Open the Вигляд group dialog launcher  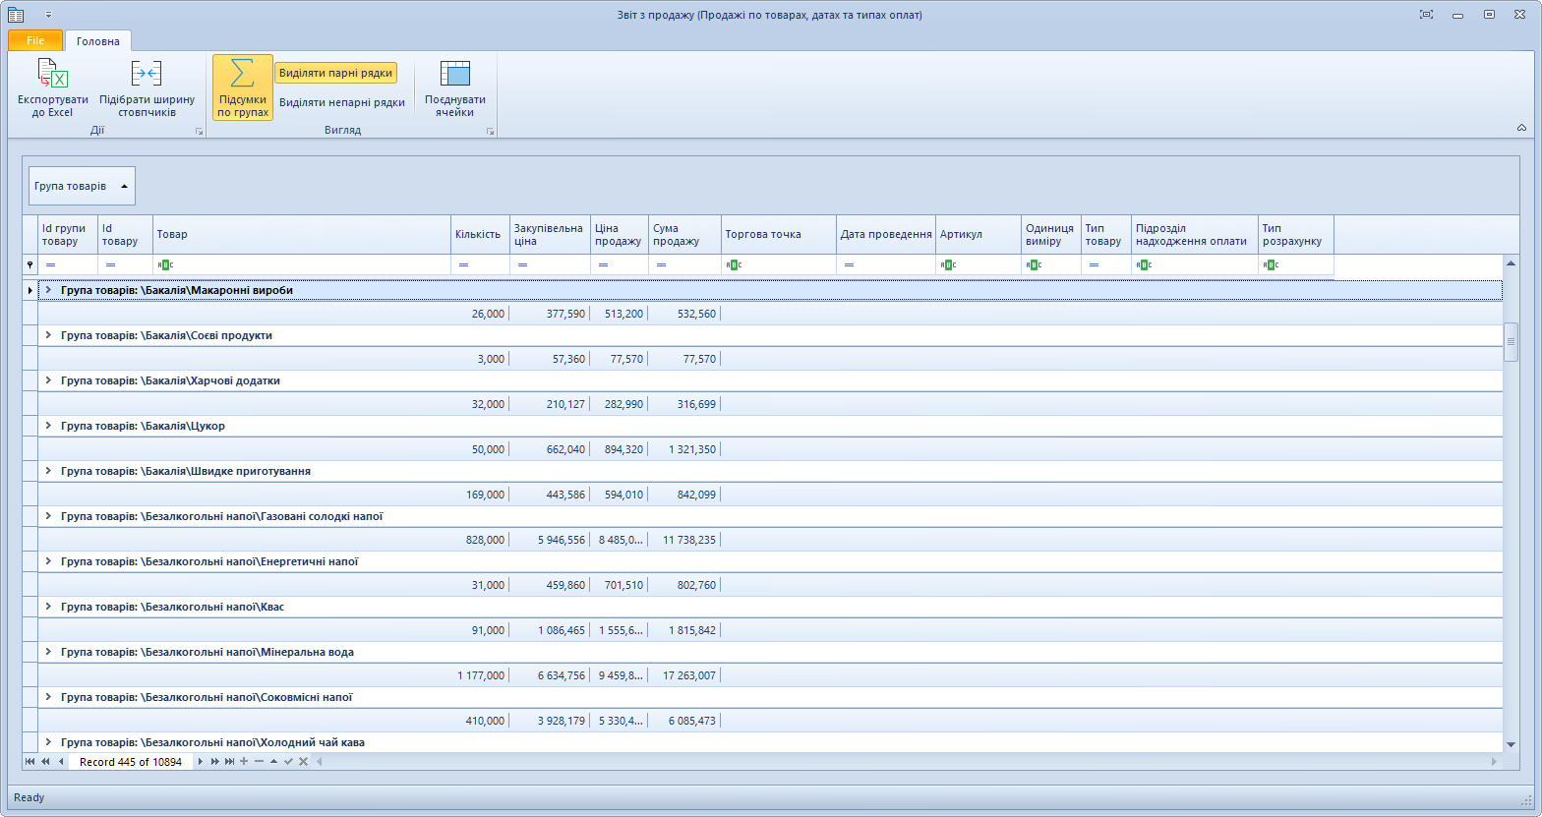(490, 131)
